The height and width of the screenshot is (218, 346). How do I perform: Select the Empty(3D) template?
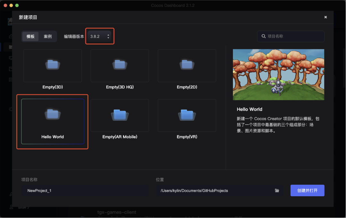point(53,69)
